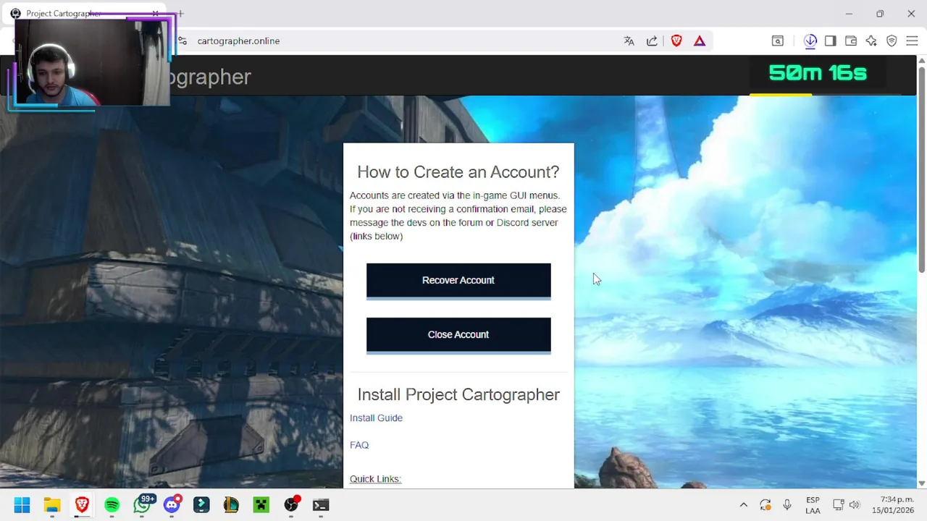
Task: Open Brave Shields lion icon in address bar
Action: [676, 41]
